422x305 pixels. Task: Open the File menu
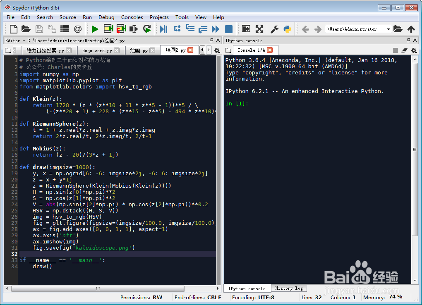10,17
